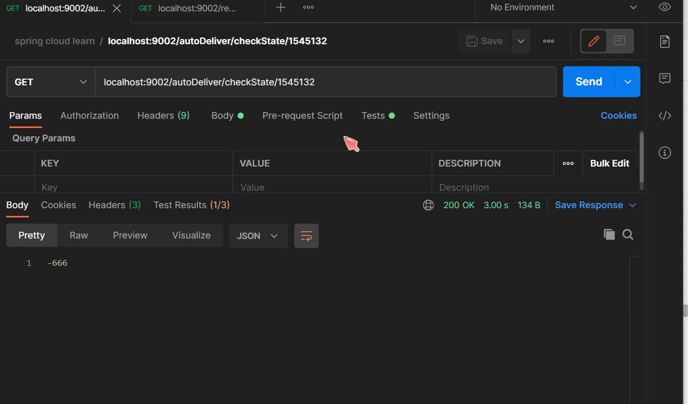Screen dimensions: 688x404
Task: Click Save Response
Action: 589,205
